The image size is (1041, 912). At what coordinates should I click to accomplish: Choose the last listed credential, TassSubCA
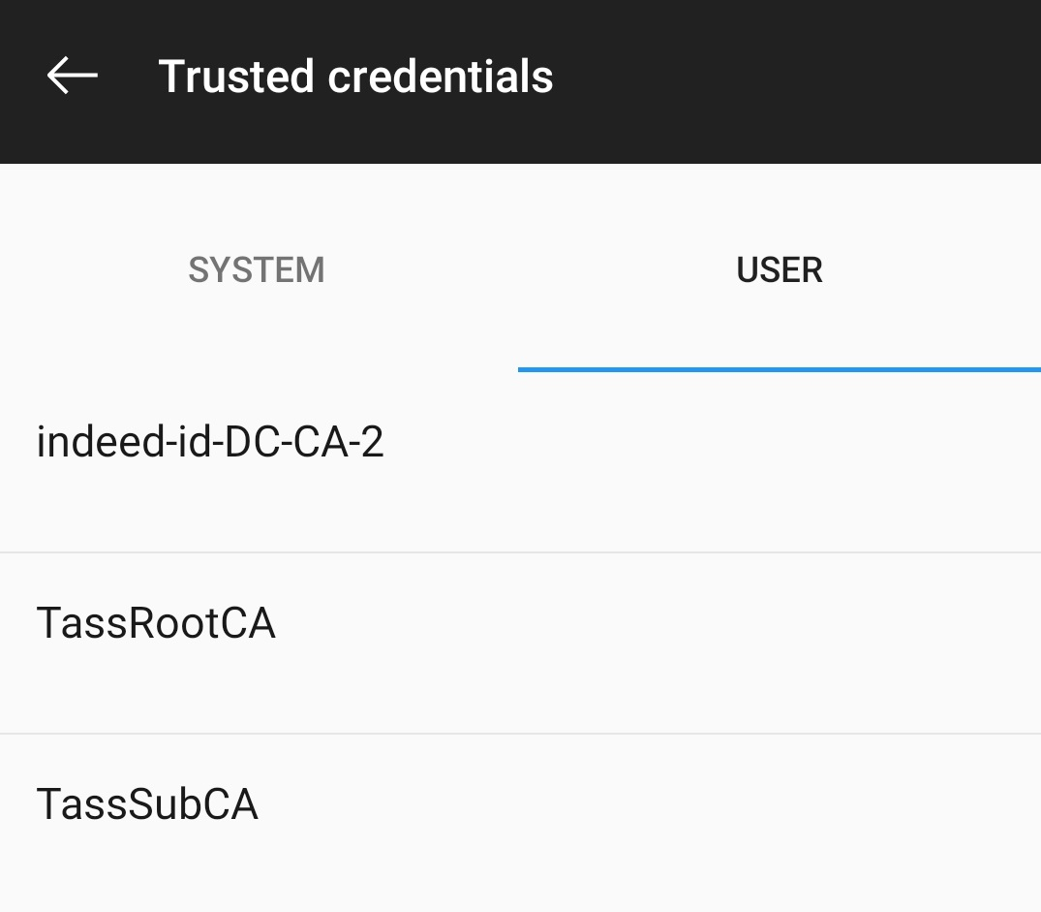point(147,804)
